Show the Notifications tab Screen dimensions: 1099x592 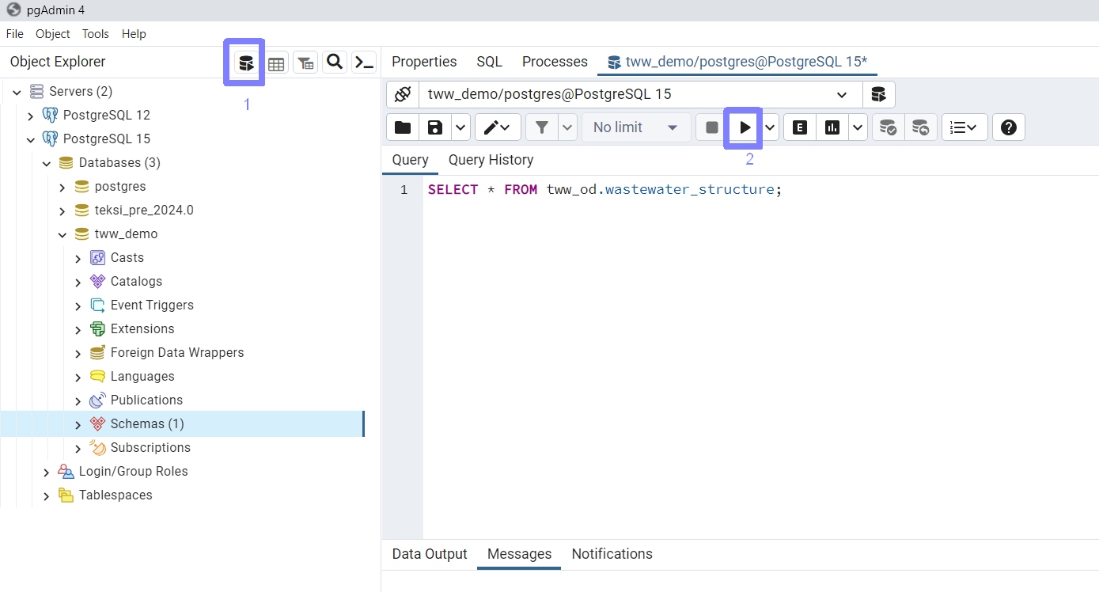pos(612,554)
